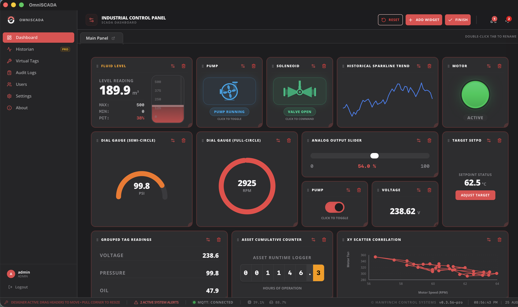Open the connections icon with badge 1
The width and height of the screenshot is (518, 307).
pyautogui.click(x=493, y=20)
